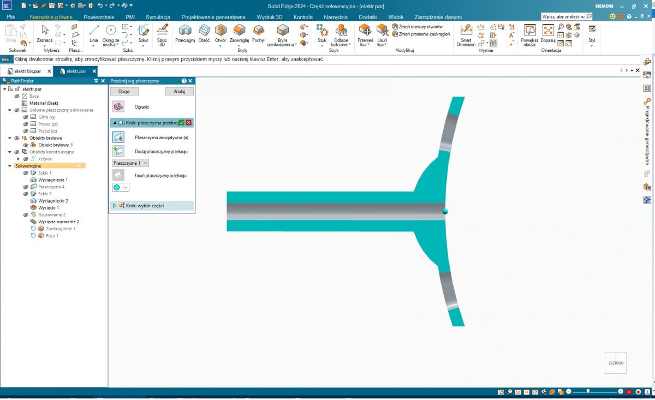Start a Szkic 3D sketch
Viewport: 655px width, 400px height.
pos(162,34)
